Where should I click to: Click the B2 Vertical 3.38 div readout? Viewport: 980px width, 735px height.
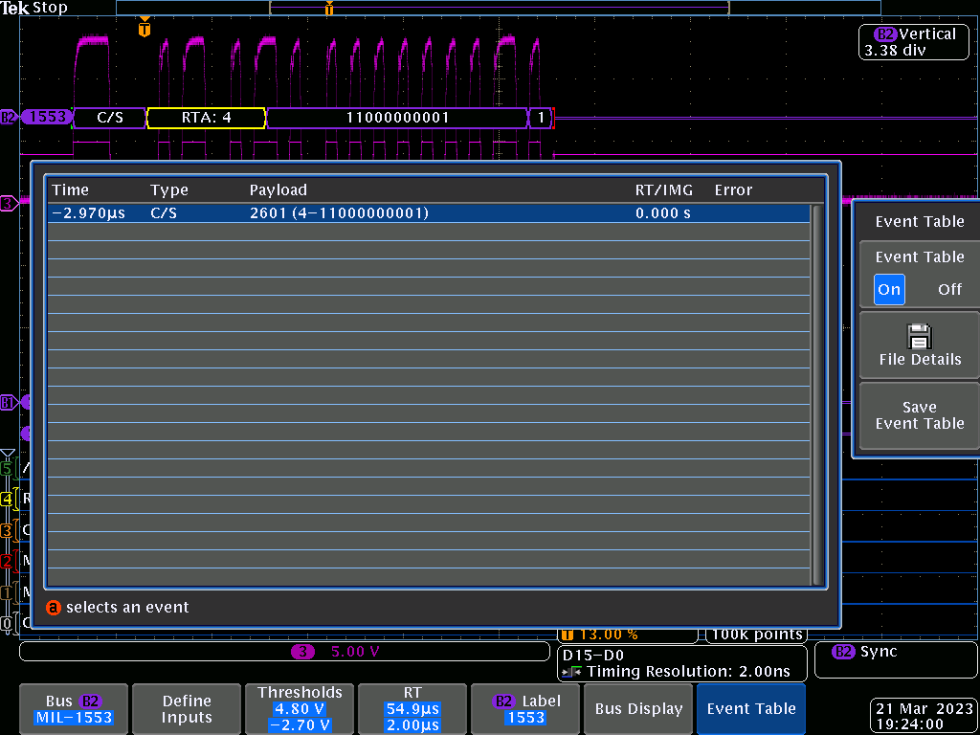coord(914,42)
